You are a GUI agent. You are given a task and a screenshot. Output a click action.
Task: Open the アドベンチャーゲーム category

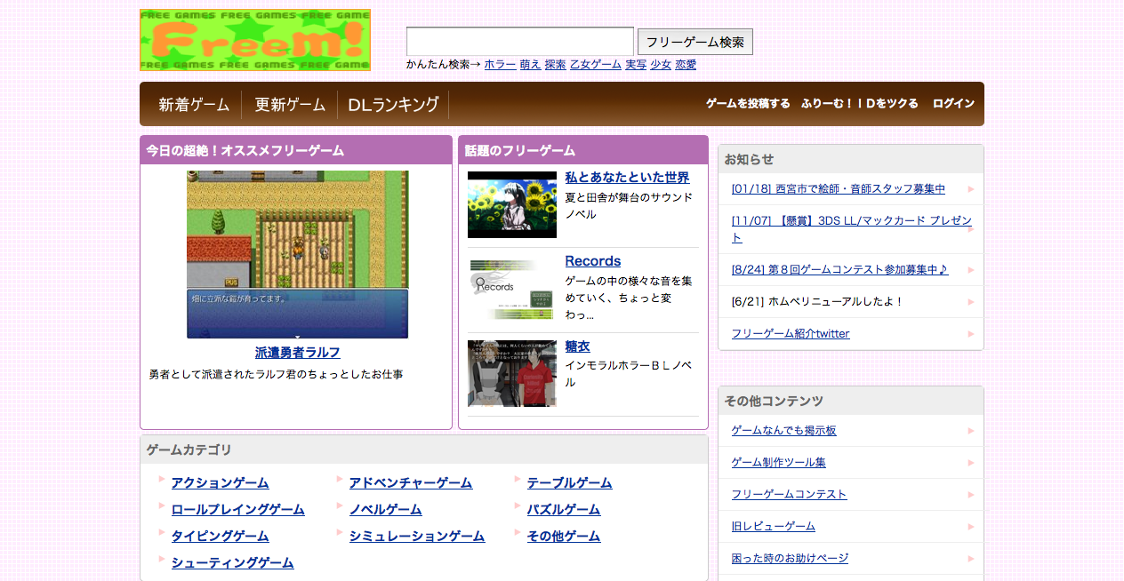coord(411,483)
